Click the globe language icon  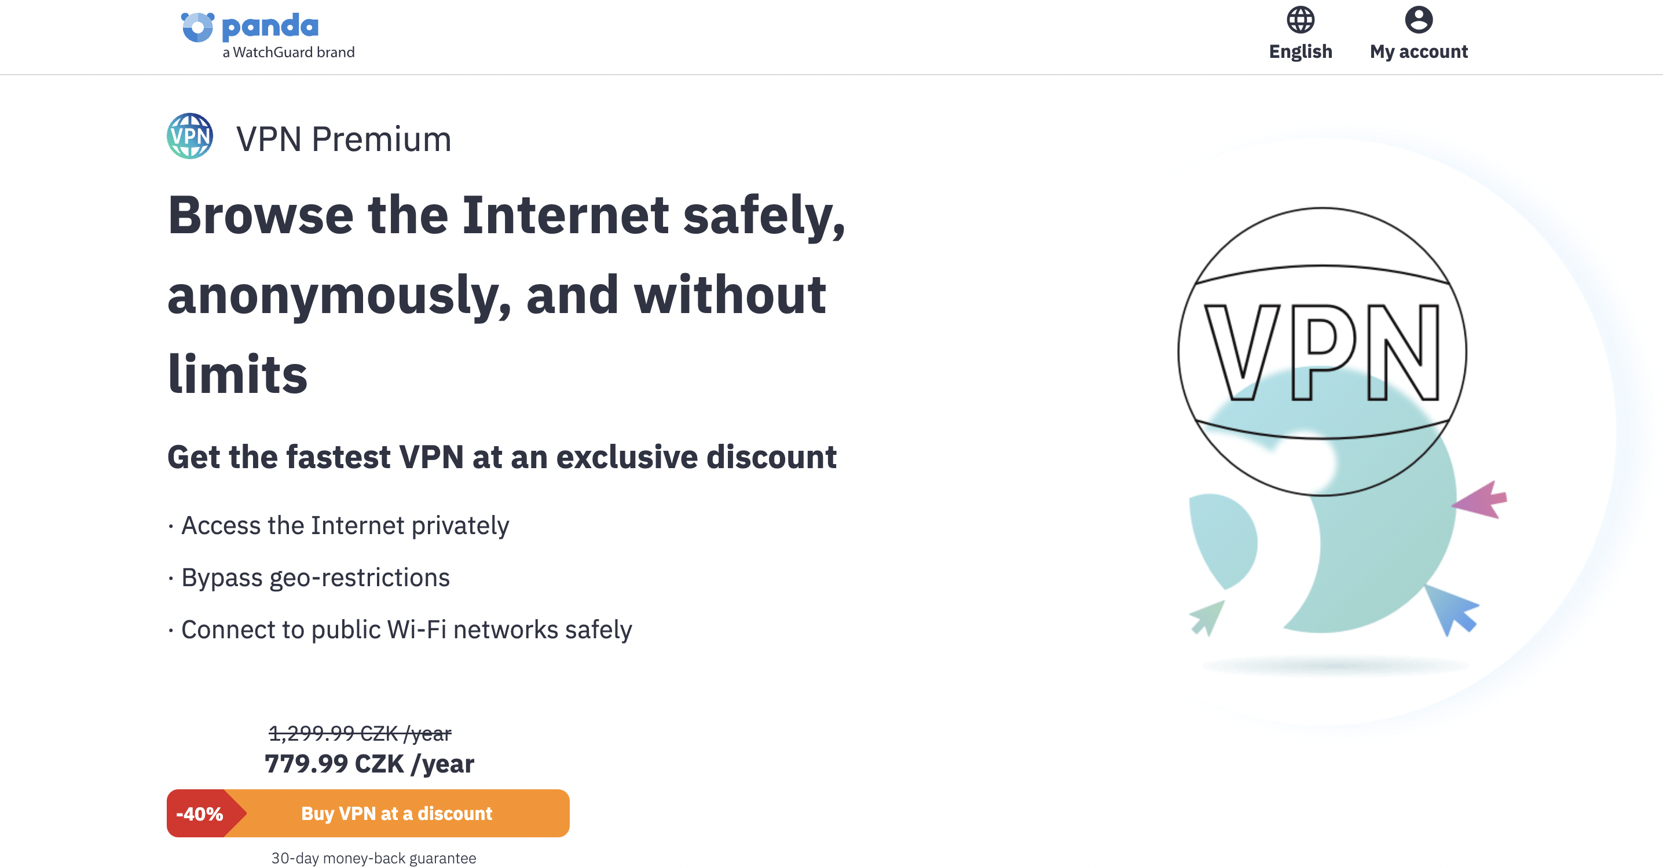point(1300,20)
